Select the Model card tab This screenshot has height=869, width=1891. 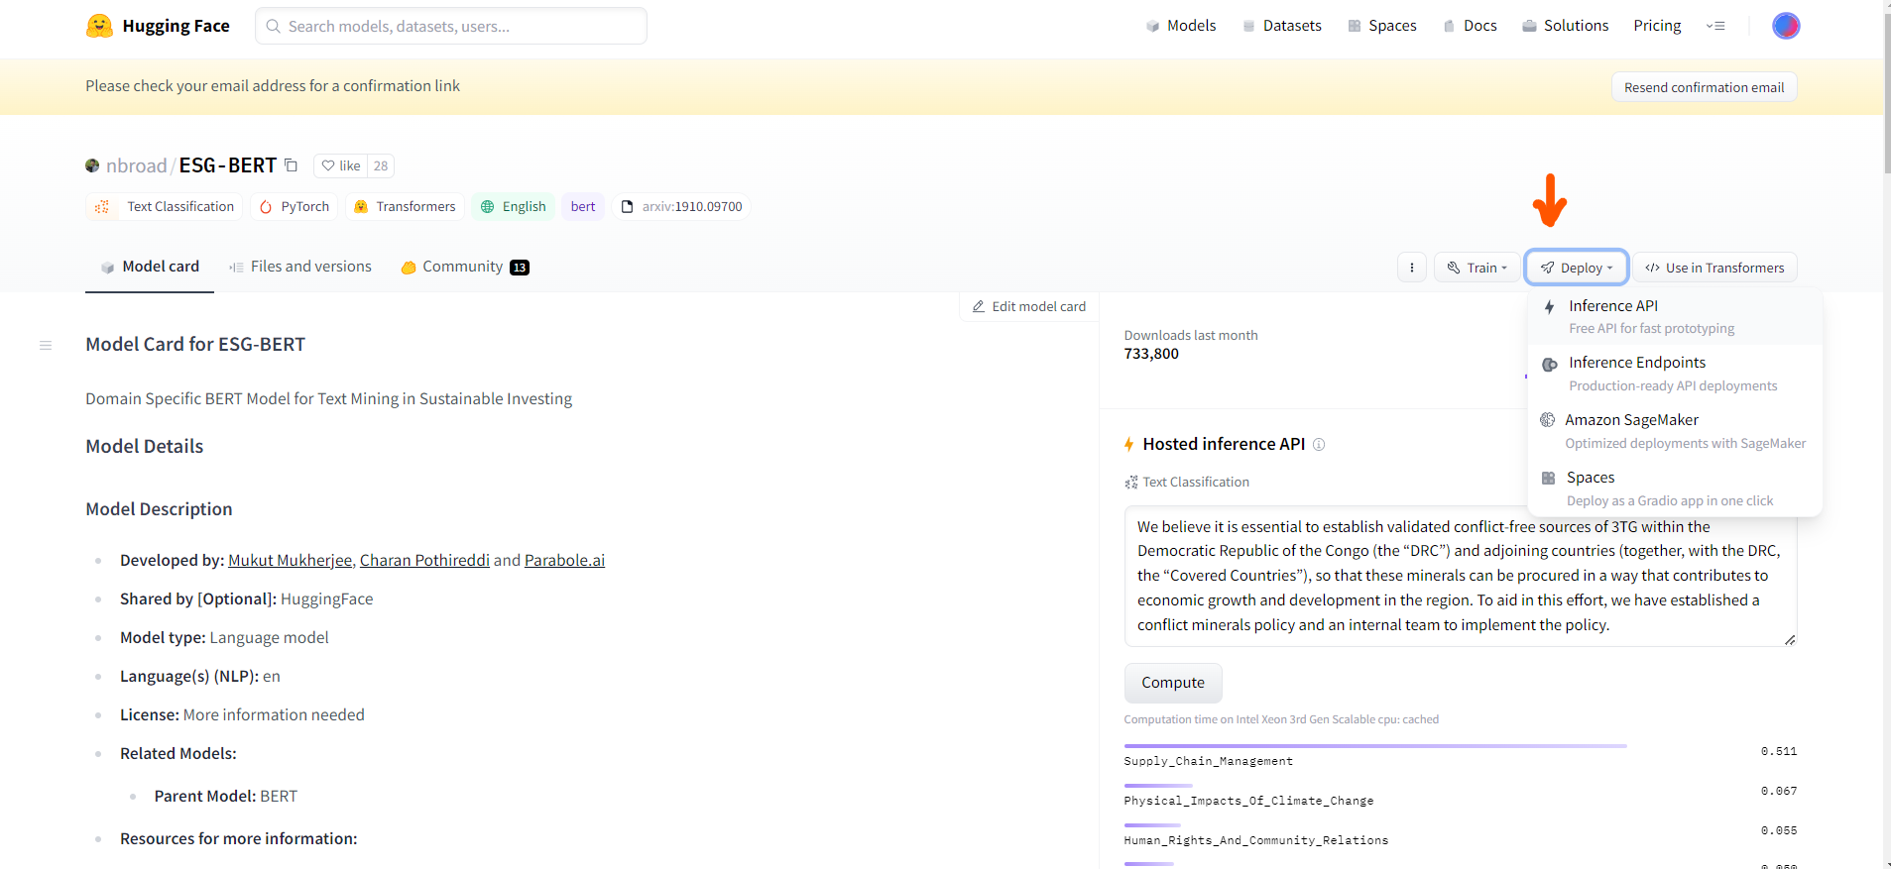(150, 267)
